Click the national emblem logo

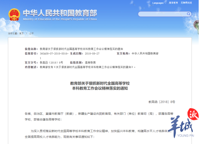14,15
